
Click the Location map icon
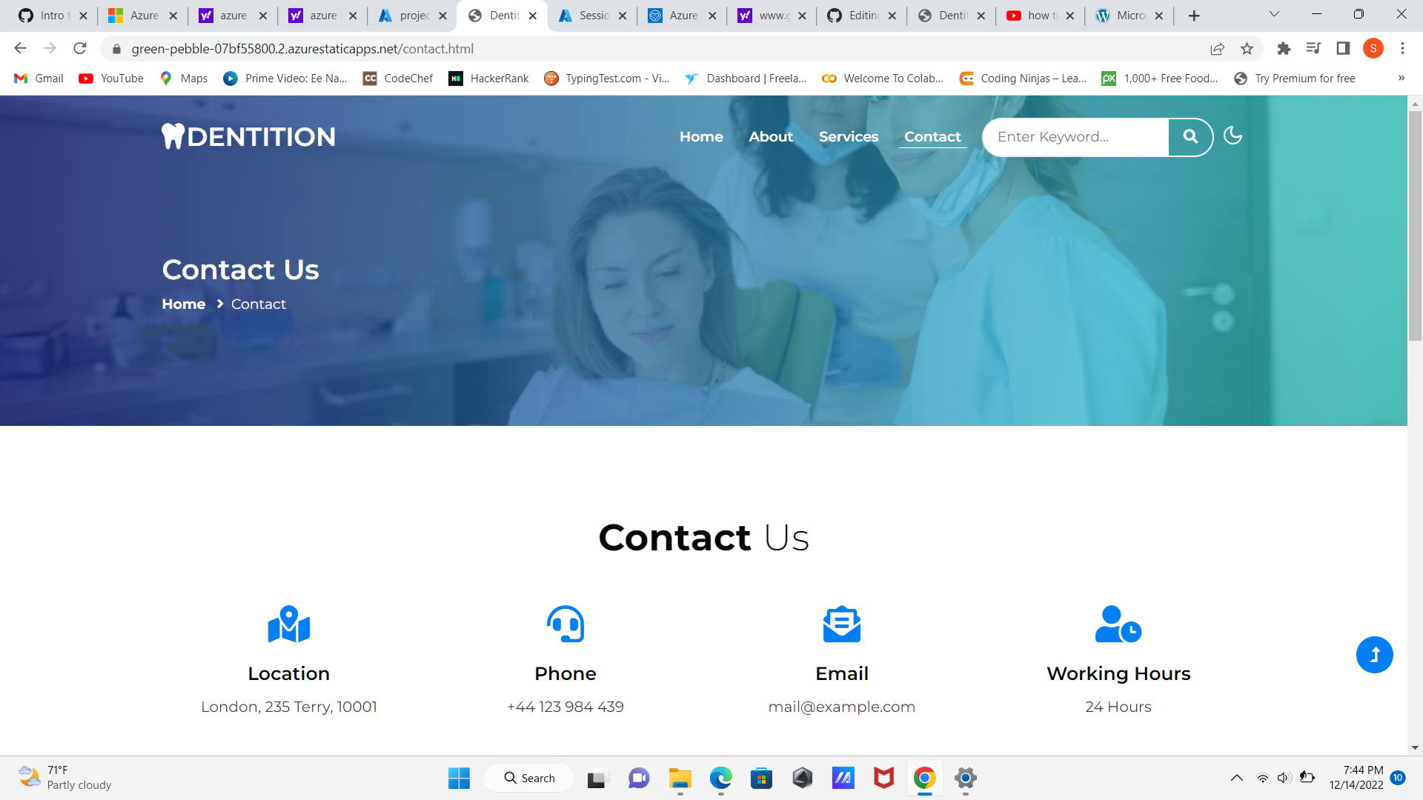tap(289, 624)
